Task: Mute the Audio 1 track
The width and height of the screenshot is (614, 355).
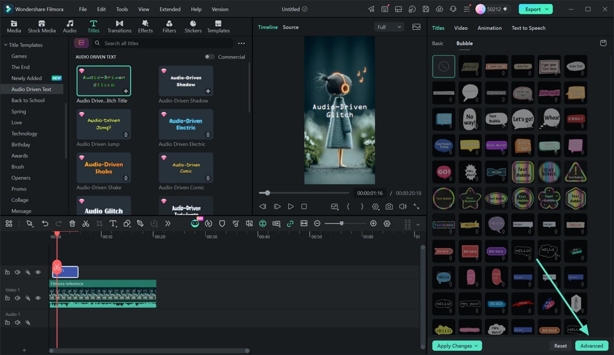Action: pos(17,322)
